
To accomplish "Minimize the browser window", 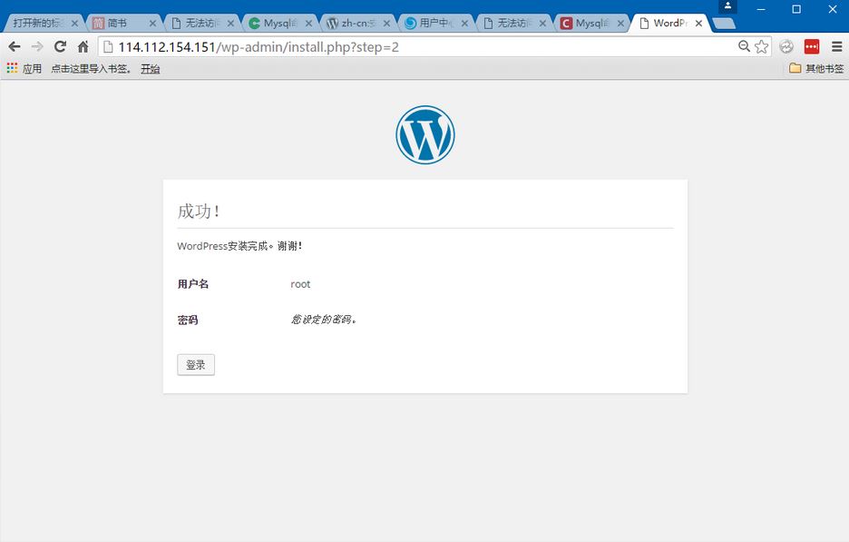I will (x=761, y=9).
